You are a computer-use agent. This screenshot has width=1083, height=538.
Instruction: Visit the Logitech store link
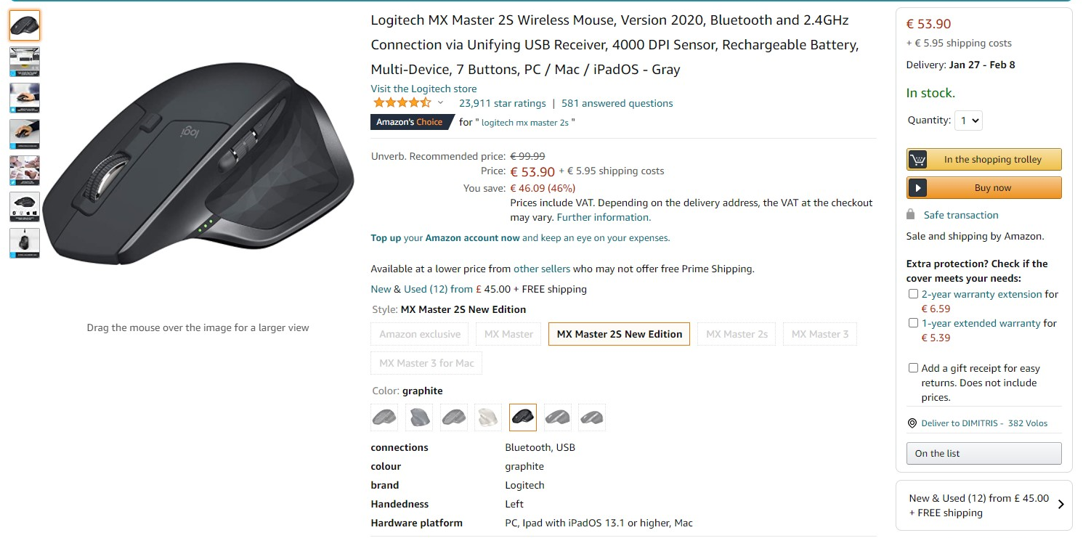click(x=423, y=89)
